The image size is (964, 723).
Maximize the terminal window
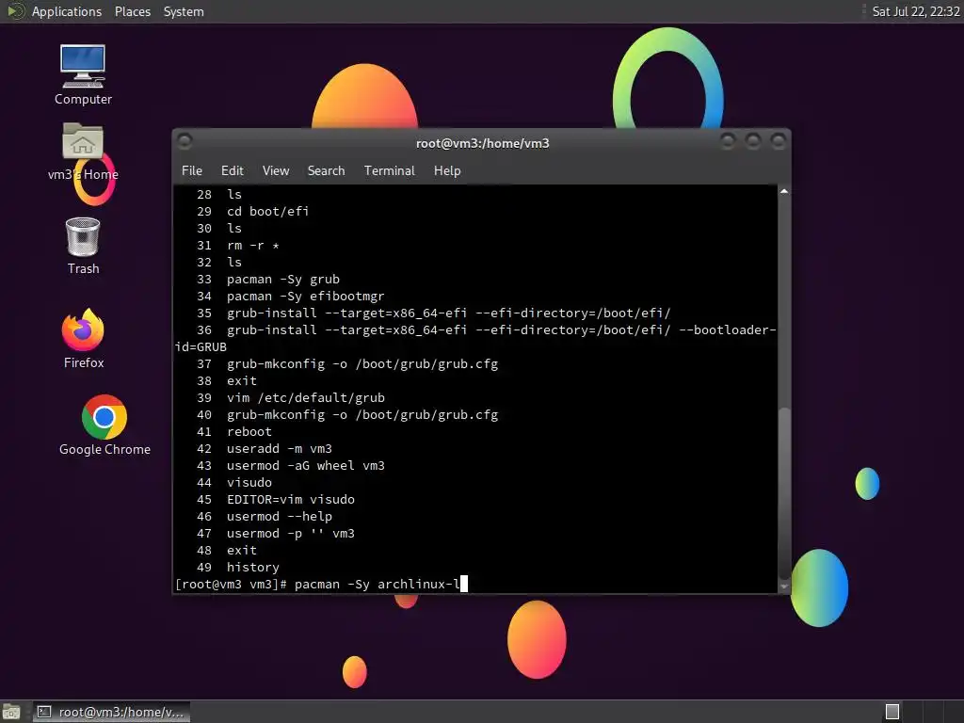(753, 141)
